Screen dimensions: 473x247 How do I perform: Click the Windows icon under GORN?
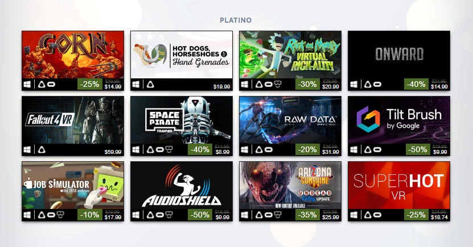(x=27, y=85)
